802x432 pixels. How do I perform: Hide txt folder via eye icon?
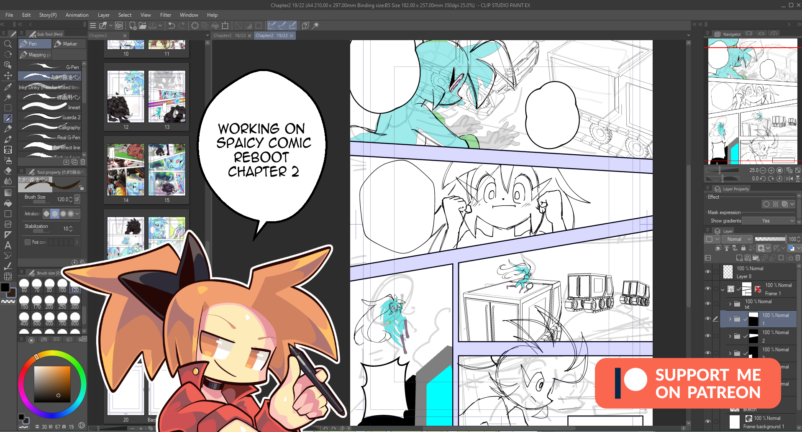(708, 304)
